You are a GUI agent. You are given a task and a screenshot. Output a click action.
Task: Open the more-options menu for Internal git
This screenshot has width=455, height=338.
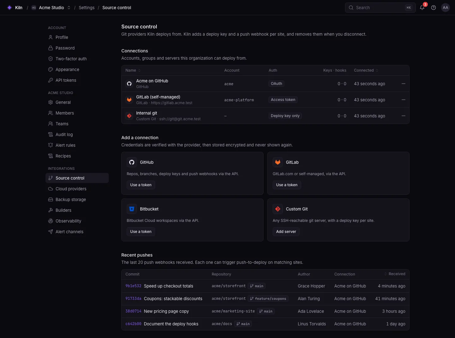(x=403, y=116)
